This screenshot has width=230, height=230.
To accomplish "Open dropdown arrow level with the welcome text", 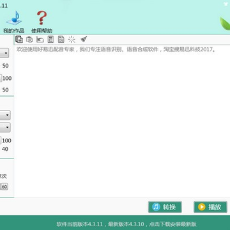I will pyautogui.click(x=6, y=53).
